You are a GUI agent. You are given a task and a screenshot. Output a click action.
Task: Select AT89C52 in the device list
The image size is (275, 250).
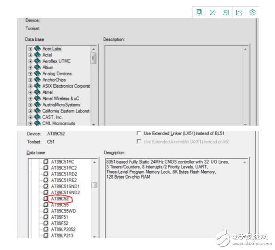coord(59,199)
